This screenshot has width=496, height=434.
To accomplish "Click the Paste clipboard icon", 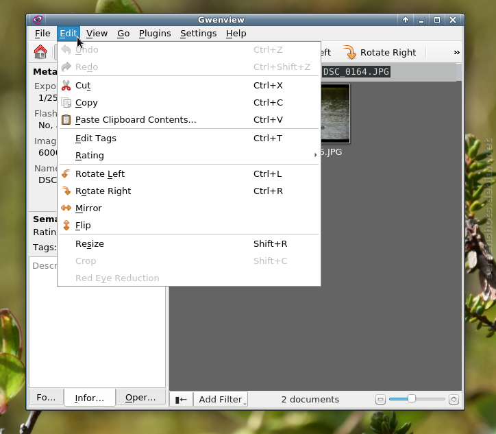I will 66,120.
